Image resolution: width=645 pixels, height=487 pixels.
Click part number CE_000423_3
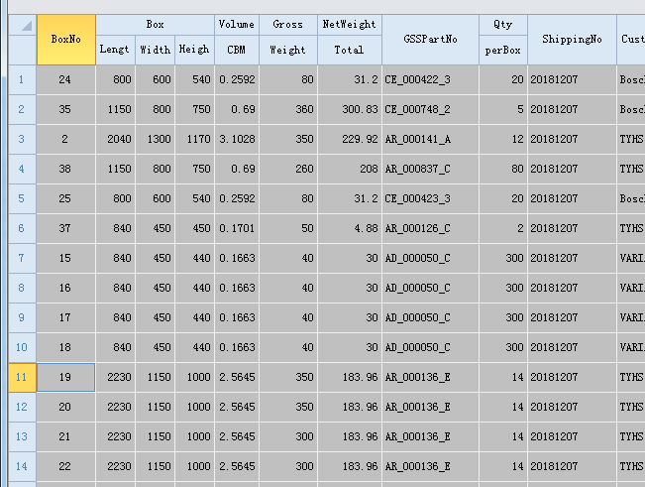pyautogui.click(x=430, y=198)
